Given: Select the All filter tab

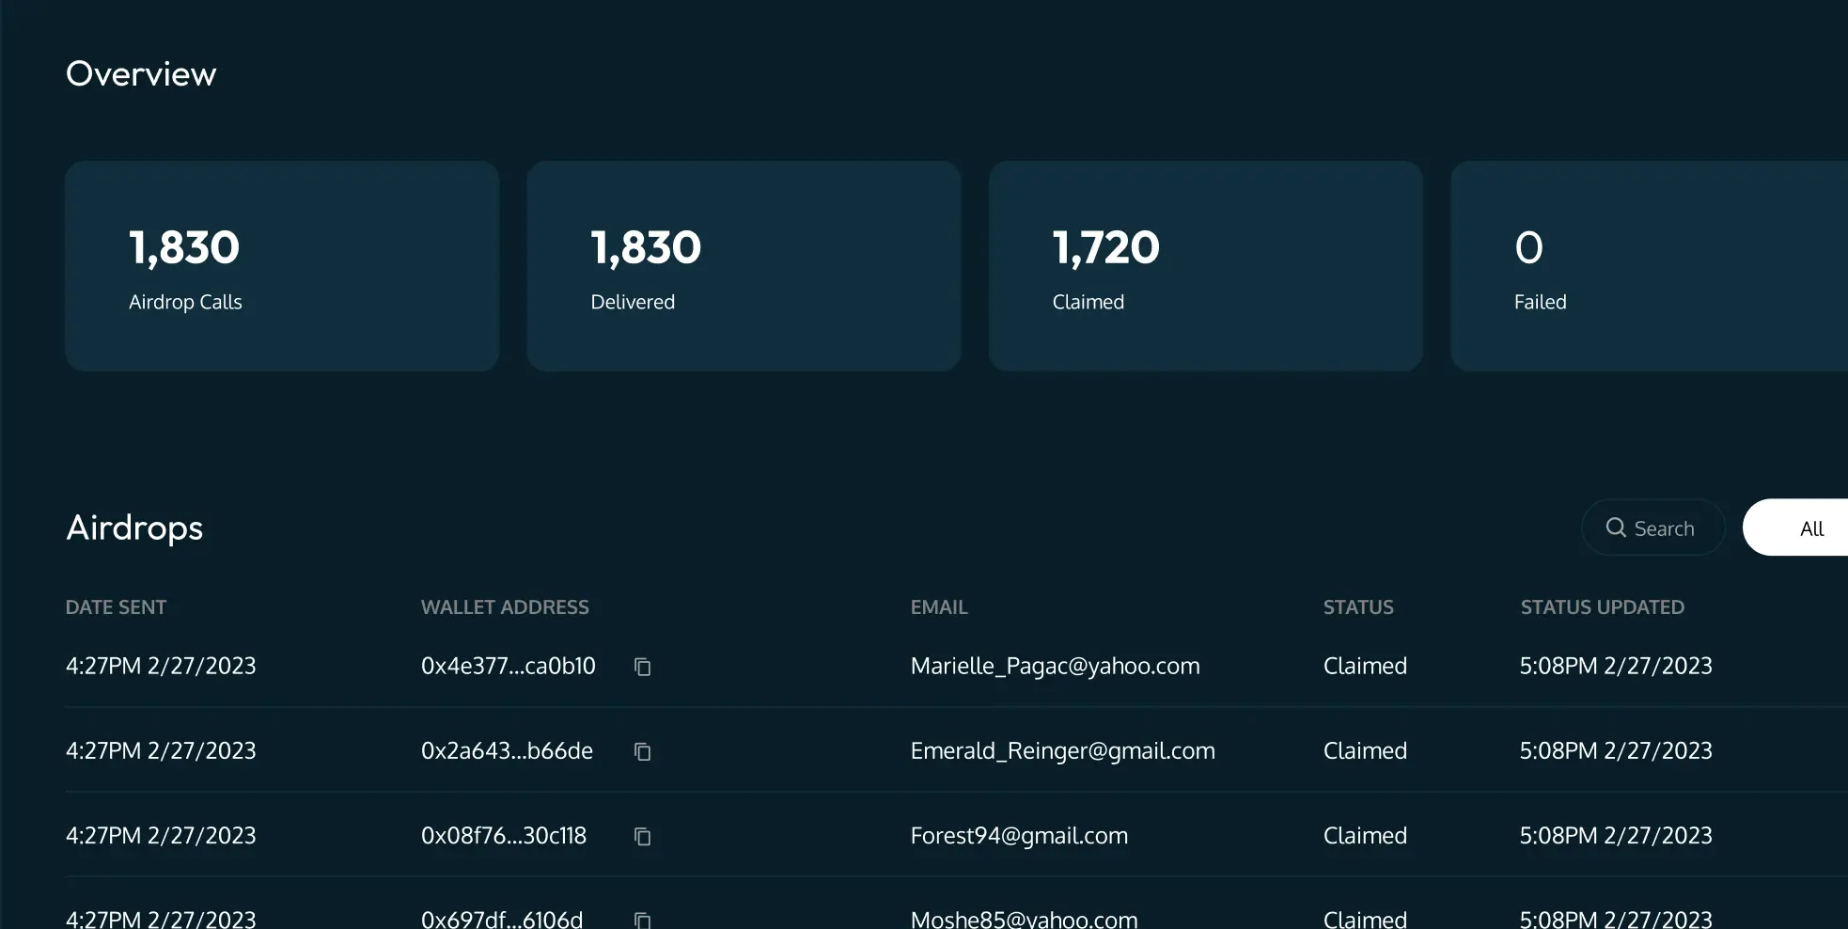Looking at the screenshot, I should pos(1795,527).
